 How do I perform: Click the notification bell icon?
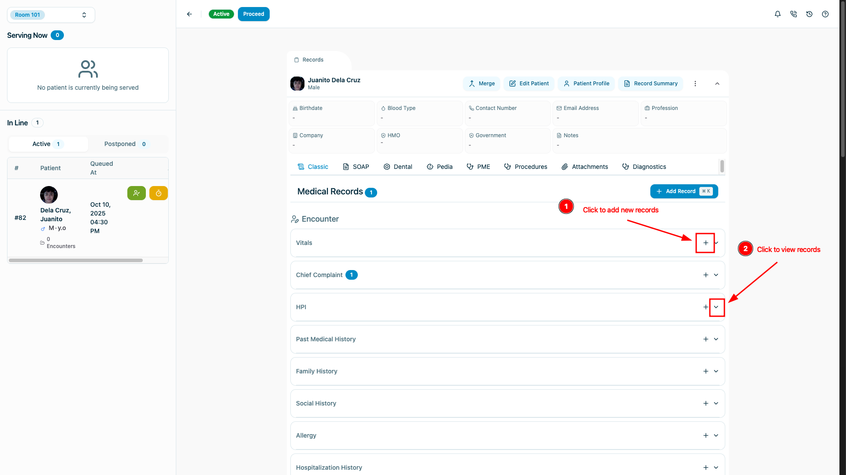coord(778,14)
